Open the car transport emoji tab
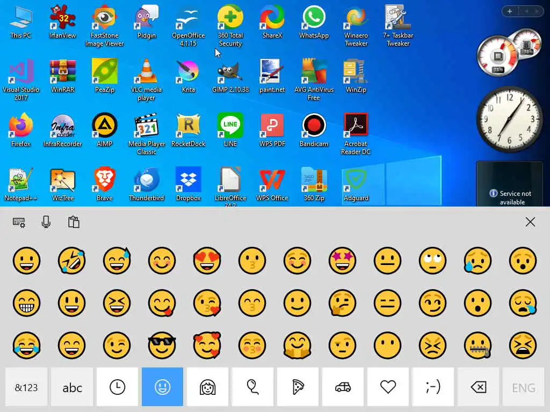 [343, 387]
